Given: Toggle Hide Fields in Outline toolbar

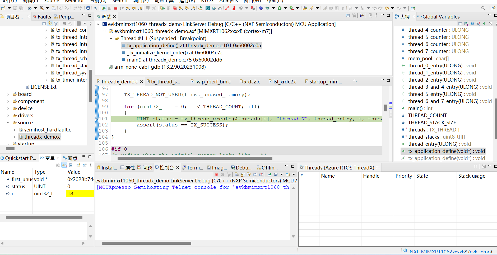Looking at the screenshot, I should (472, 23).
